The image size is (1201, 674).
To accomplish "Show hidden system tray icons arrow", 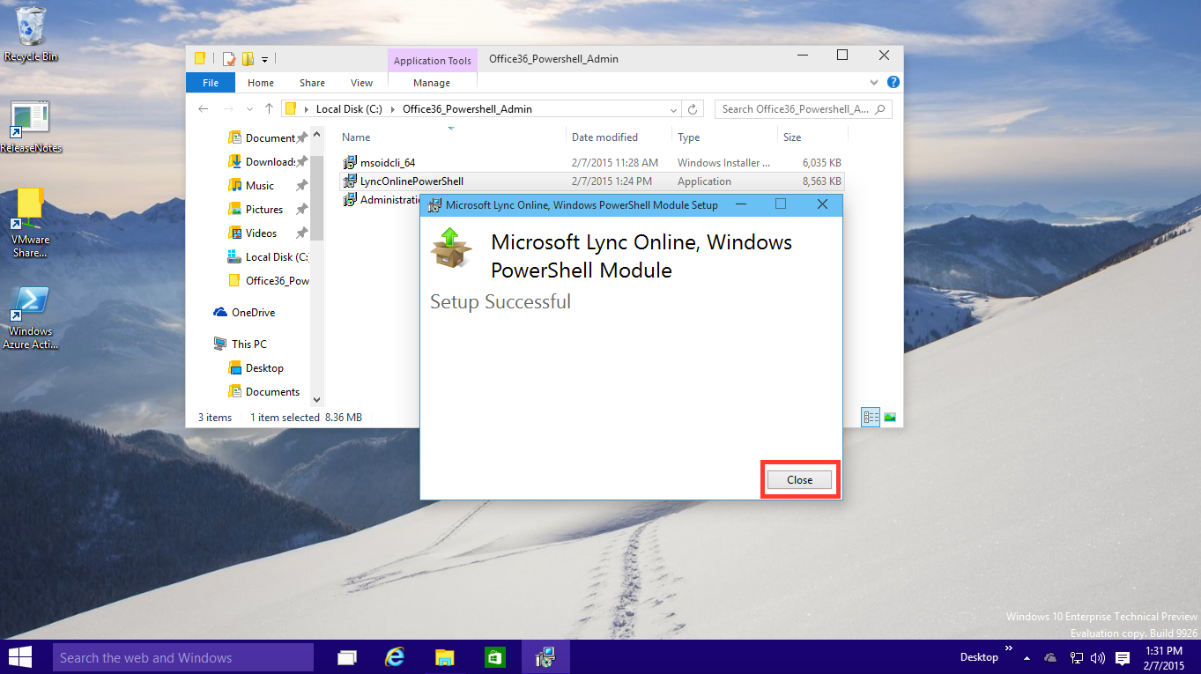I will click(x=1027, y=657).
